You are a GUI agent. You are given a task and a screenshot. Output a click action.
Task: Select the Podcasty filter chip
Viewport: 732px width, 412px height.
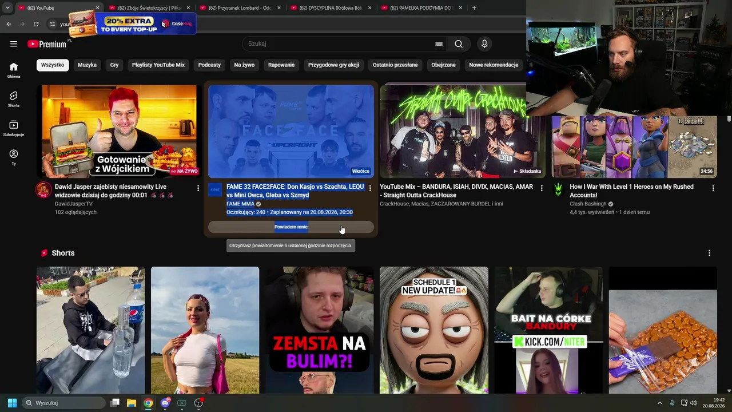(x=209, y=65)
